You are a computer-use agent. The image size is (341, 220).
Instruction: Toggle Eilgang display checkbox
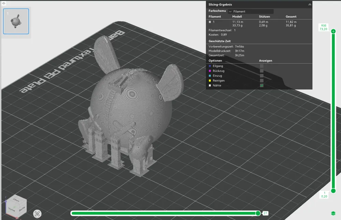coord(262,66)
